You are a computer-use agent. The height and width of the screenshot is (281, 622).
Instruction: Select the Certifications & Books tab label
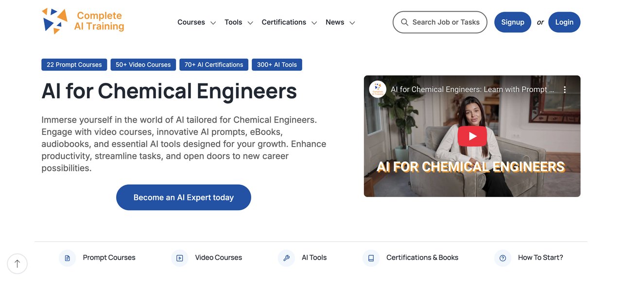pyautogui.click(x=422, y=258)
